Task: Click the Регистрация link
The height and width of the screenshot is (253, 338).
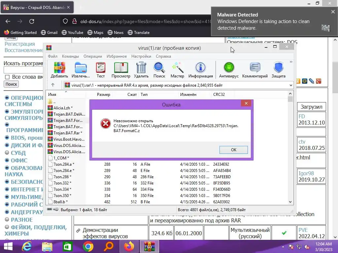Action: 20,44
